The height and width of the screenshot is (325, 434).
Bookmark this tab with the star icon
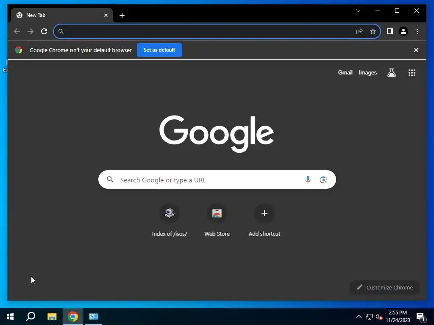[373, 31]
